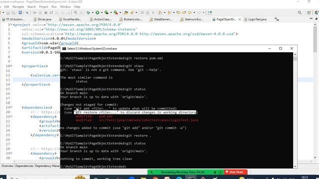Open the Overview tab of pom editor
This screenshot has width=319, height=179.
pos(7,166)
